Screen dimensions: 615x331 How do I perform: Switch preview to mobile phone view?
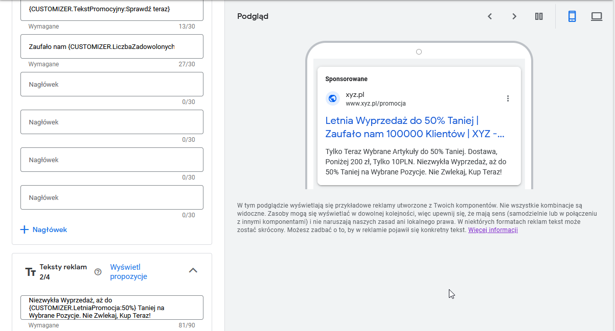(x=572, y=16)
